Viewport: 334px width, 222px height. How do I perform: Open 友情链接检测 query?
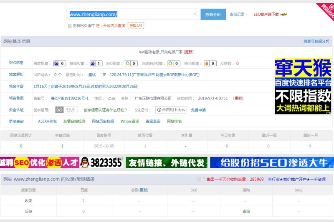tap(74, 121)
